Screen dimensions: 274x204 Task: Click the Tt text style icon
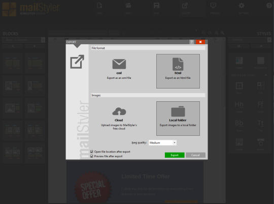[260, 123]
